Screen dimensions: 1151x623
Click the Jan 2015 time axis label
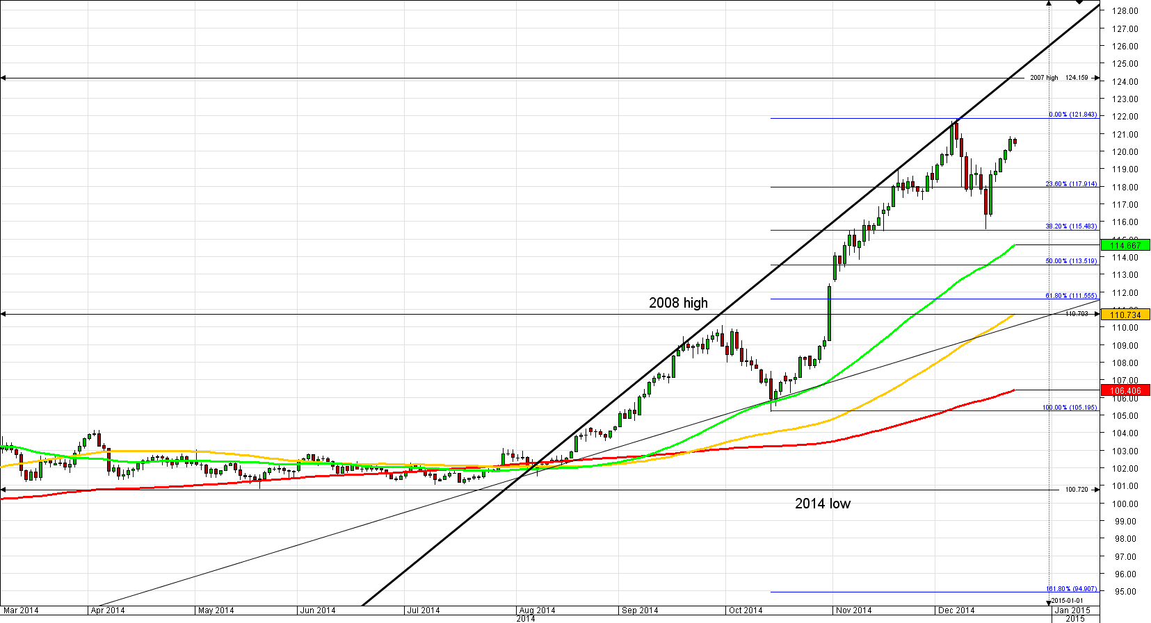click(1073, 610)
